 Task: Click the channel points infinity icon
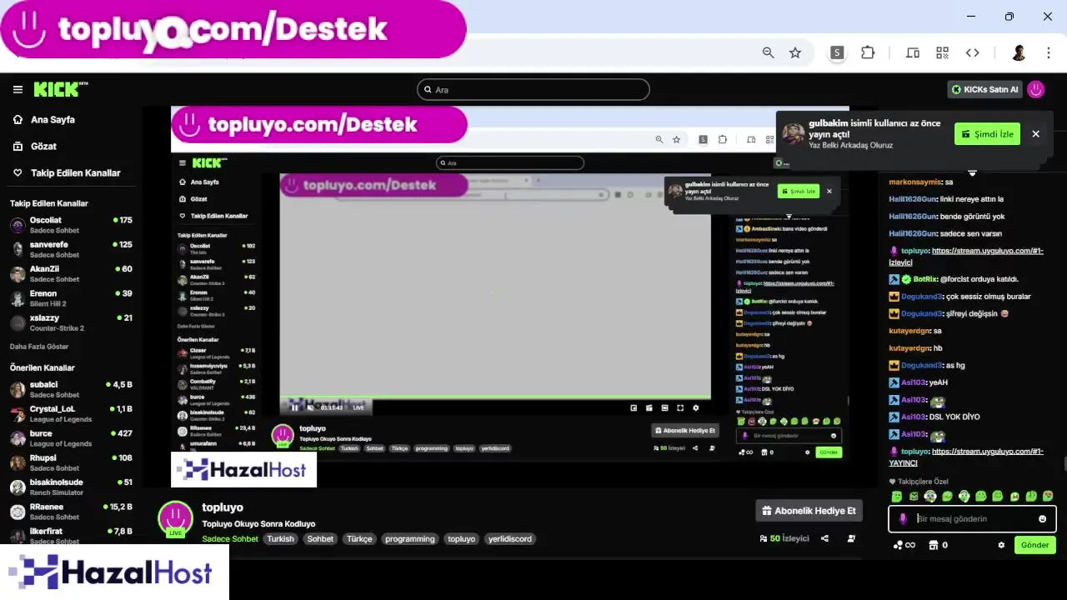coord(904,545)
